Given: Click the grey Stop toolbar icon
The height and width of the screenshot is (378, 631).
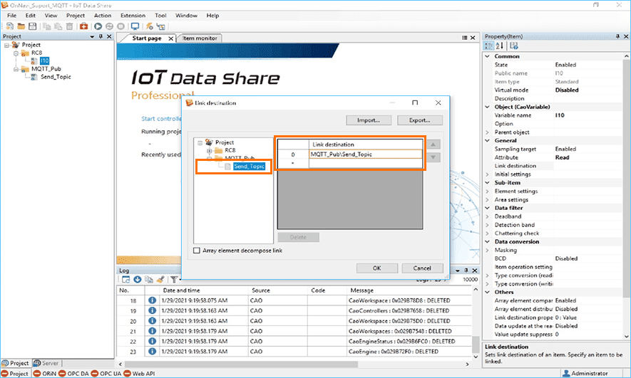Looking at the screenshot, I should [120, 26].
